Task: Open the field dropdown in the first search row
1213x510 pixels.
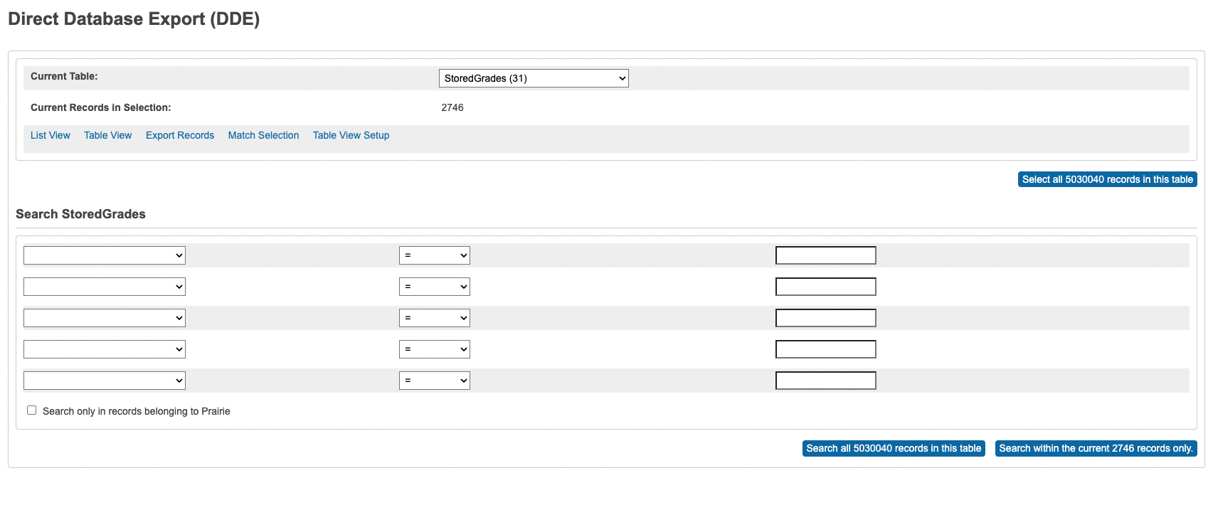Action: click(105, 255)
